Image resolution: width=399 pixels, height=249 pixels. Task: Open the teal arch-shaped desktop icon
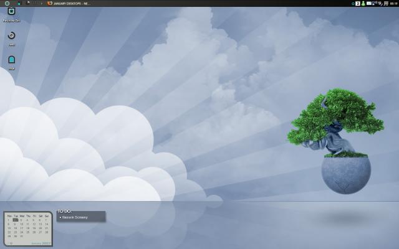point(11,60)
